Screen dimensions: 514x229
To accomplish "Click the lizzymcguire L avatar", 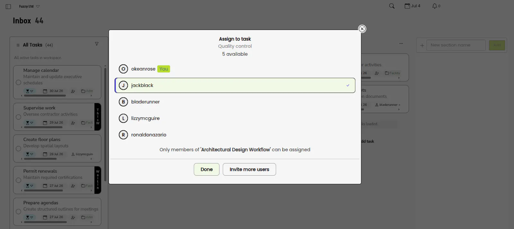I will [x=123, y=118].
